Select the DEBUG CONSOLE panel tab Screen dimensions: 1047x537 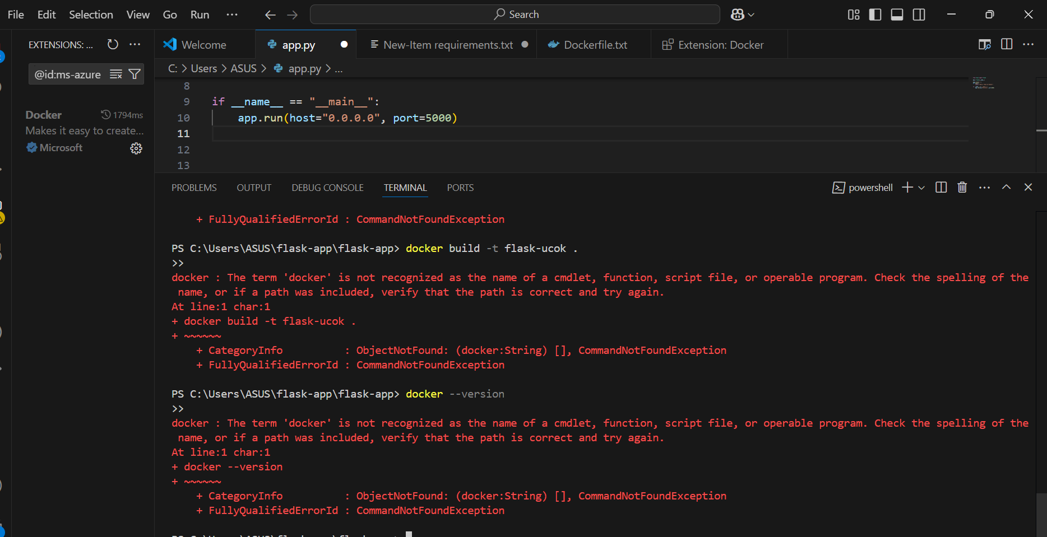pyautogui.click(x=327, y=187)
